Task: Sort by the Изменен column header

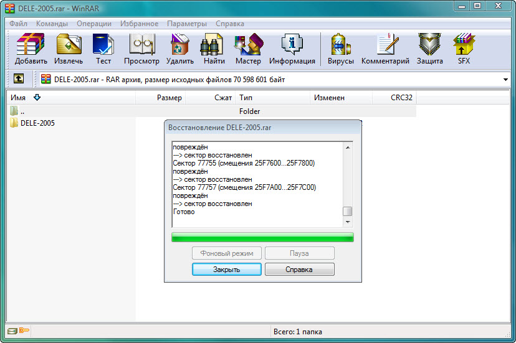Action: point(342,98)
